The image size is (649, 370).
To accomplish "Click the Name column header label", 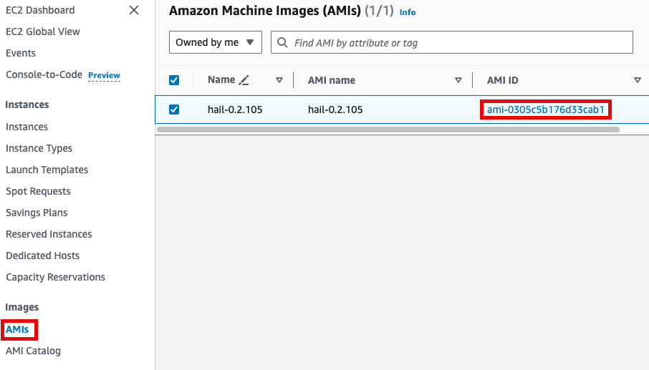I will pyautogui.click(x=221, y=79).
